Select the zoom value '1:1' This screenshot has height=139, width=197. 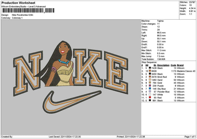click(190, 14)
